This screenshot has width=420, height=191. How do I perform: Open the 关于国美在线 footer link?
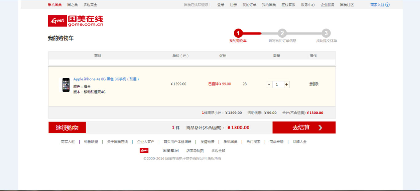coord(117,142)
